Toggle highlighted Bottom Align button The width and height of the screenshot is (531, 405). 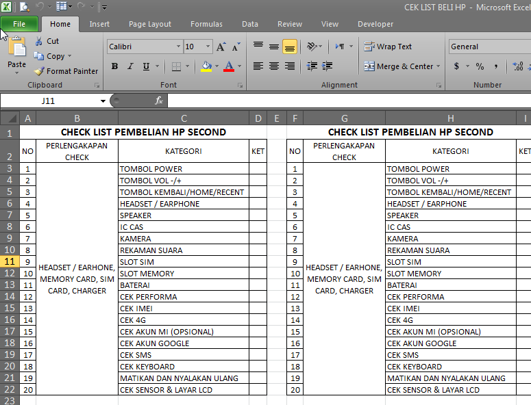[290, 47]
